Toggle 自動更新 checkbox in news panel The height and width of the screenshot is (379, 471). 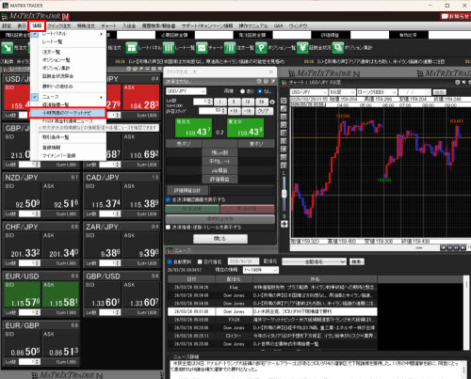tap(170, 261)
